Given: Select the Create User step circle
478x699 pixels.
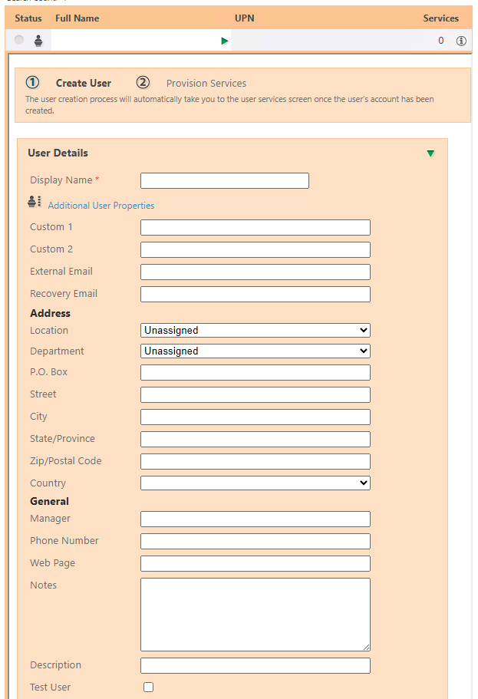Looking at the screenshot, I should pyautogui.click(x=31, y=82).
